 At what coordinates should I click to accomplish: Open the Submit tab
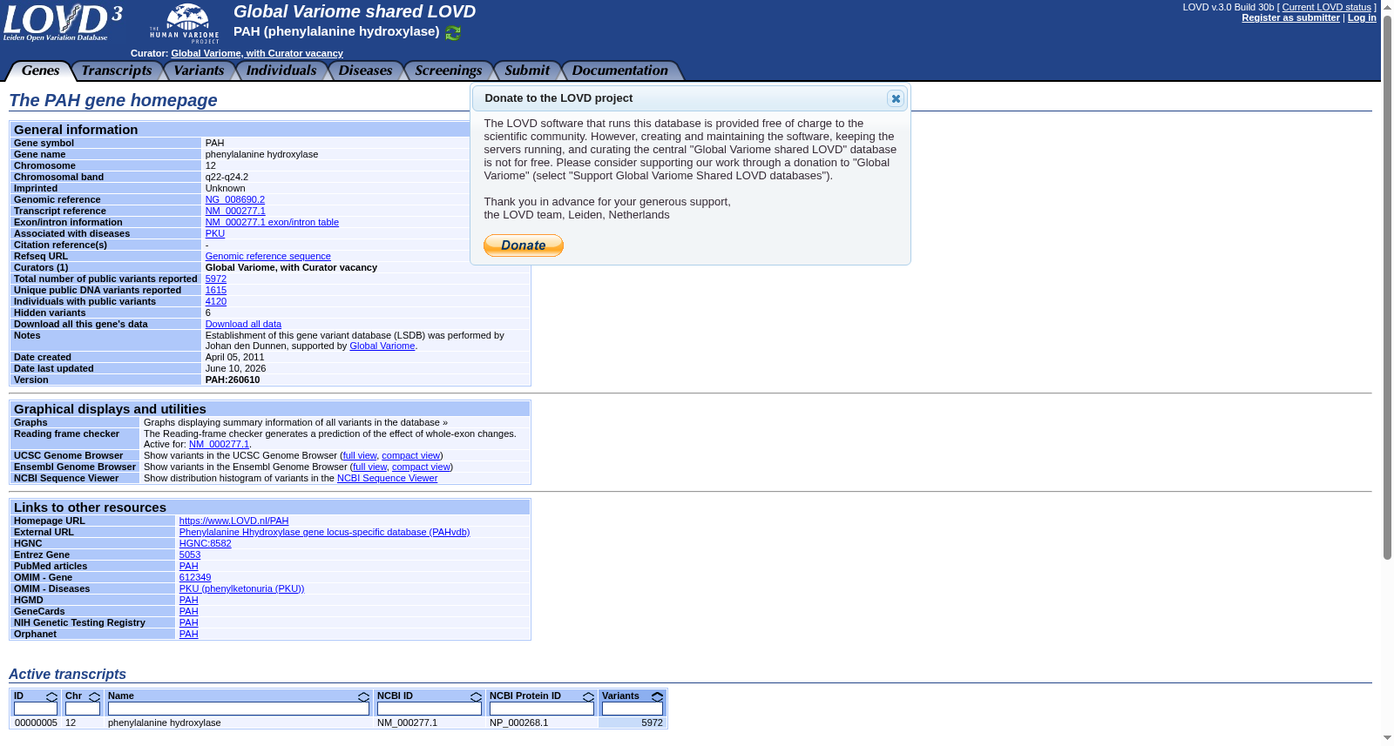pos(527,71)
